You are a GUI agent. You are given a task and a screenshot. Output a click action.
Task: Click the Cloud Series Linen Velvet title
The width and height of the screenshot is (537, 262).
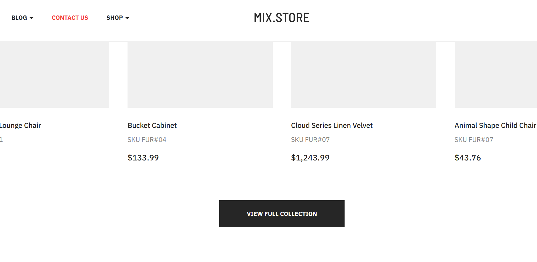tap(332, 125)
